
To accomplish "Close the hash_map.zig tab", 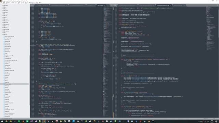I will pyautogui.click(x=105, y=5).
